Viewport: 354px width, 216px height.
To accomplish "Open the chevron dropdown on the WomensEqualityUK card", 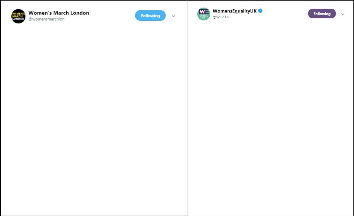I will tap(342, 14).
